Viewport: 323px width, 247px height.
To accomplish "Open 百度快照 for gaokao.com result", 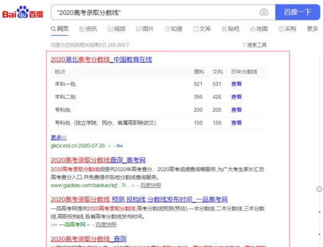I will pyautogui.click(x=150, y=185).
